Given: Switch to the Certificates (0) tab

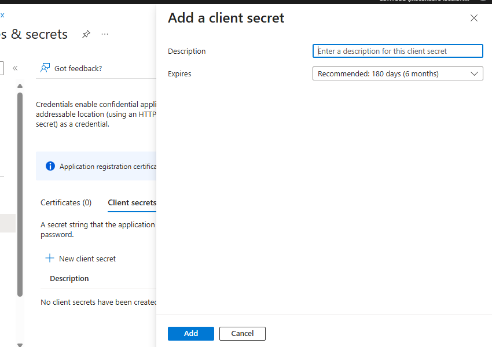Looking at the screenshot, I should [65, 202].
